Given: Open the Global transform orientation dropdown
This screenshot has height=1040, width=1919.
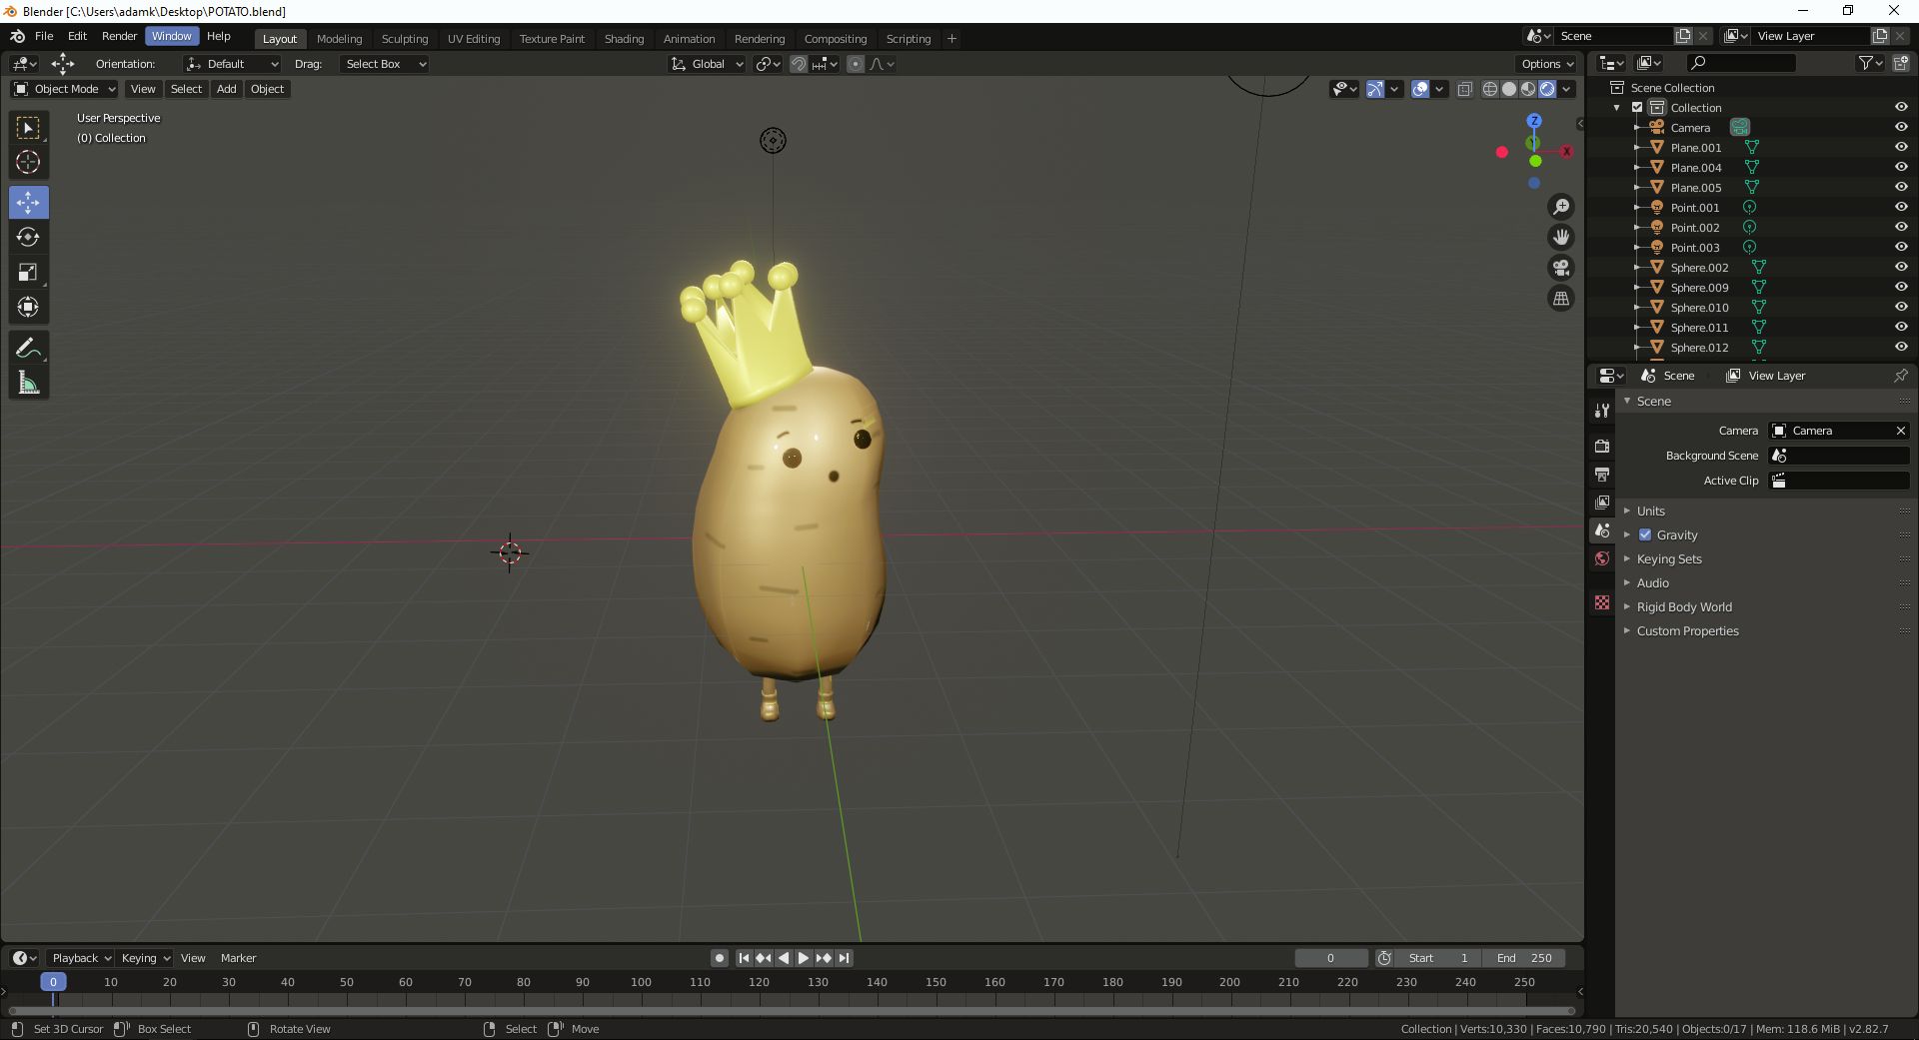Looking at the screenshot, I should [x=707, y=64].
